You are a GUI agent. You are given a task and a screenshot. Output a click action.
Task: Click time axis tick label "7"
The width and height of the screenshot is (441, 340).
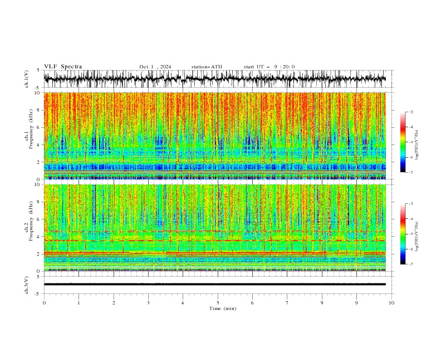coord(287,303)
